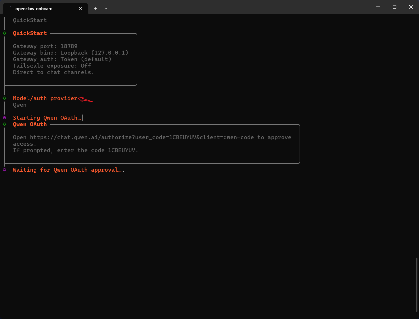Click the purple spinner beside Waiting for Qwen

(x=5, y=170)
